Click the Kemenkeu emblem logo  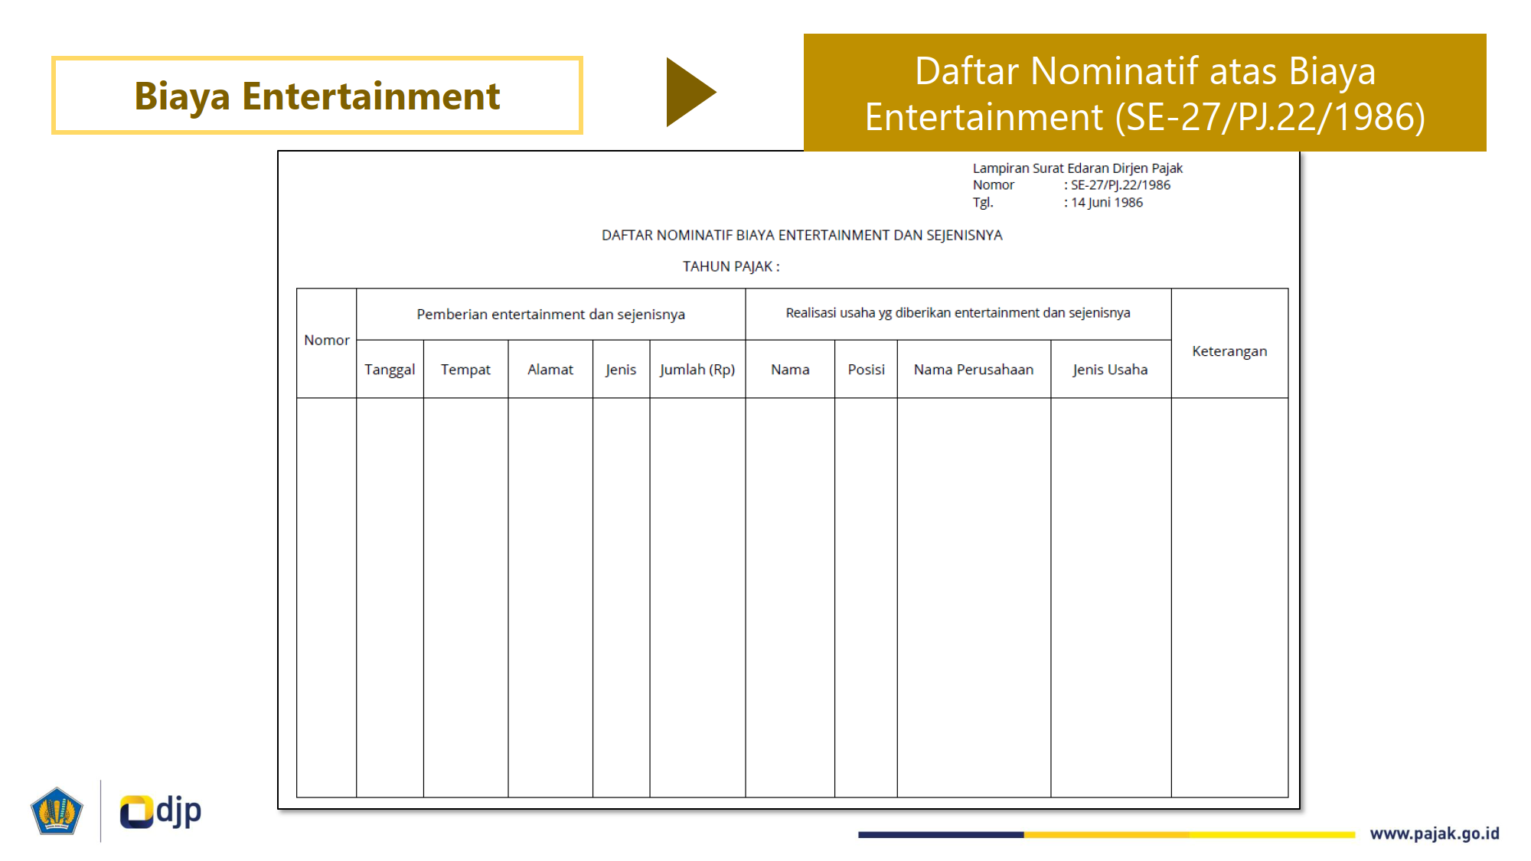(57, 811)
